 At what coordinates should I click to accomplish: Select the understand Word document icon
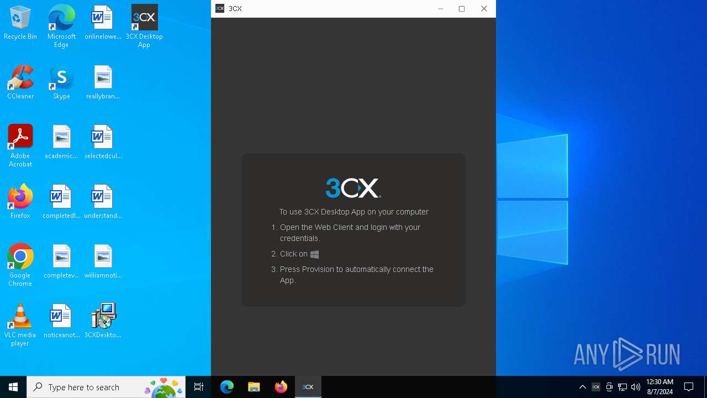click(103, 202)
